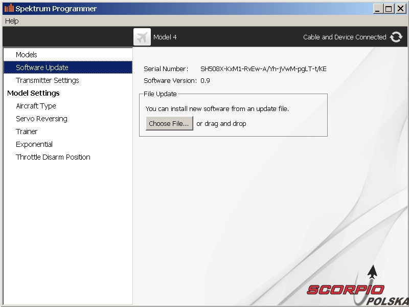Maximize the Spektrum Programmer window
This screenshot has height=307, width=409.
[x=389, y=9]
